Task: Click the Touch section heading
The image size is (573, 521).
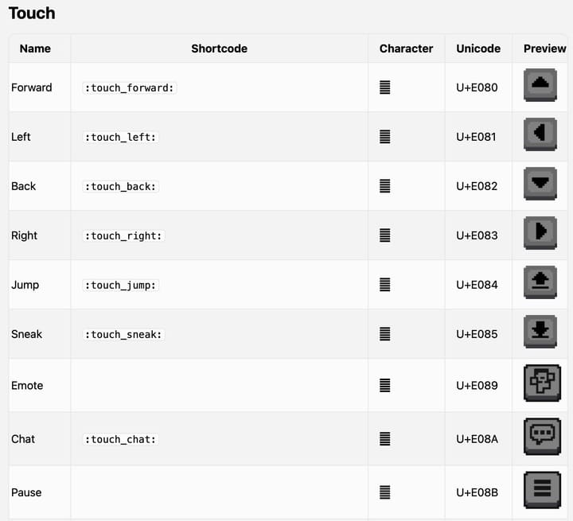Action: pyautogui.click(x=32, y=14)
